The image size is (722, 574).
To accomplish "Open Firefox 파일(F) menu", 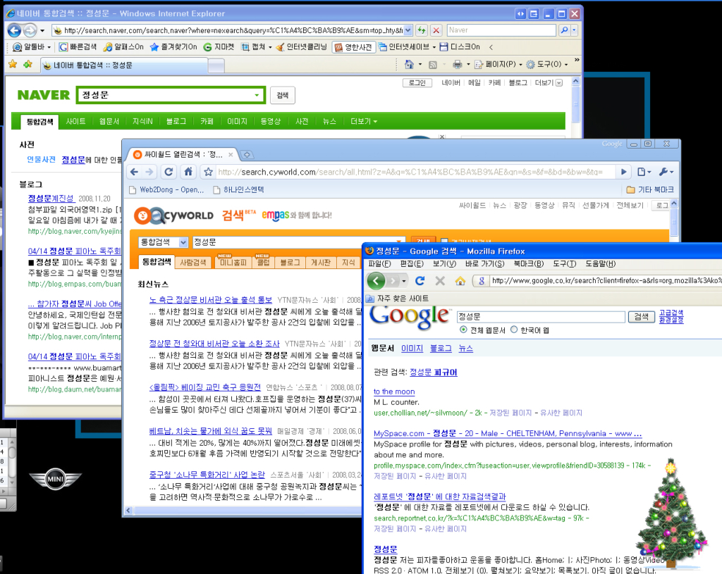I will pyautogui.click(x=379, y=264).
